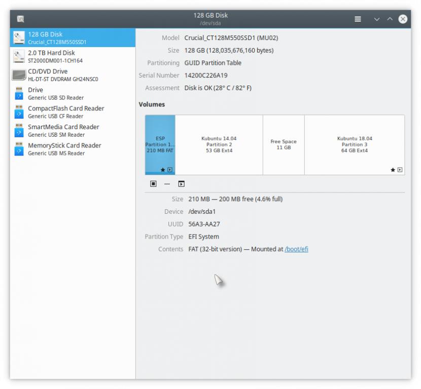The image size is (421, 389).
Task: Delete selected partition with minus button
Action: click(x=167, y=184)
